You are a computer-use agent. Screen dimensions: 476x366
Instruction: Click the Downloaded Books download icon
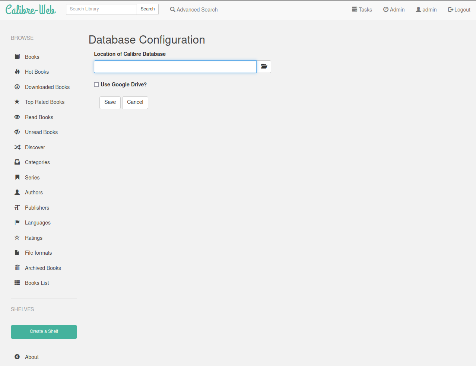pos(17,87)
